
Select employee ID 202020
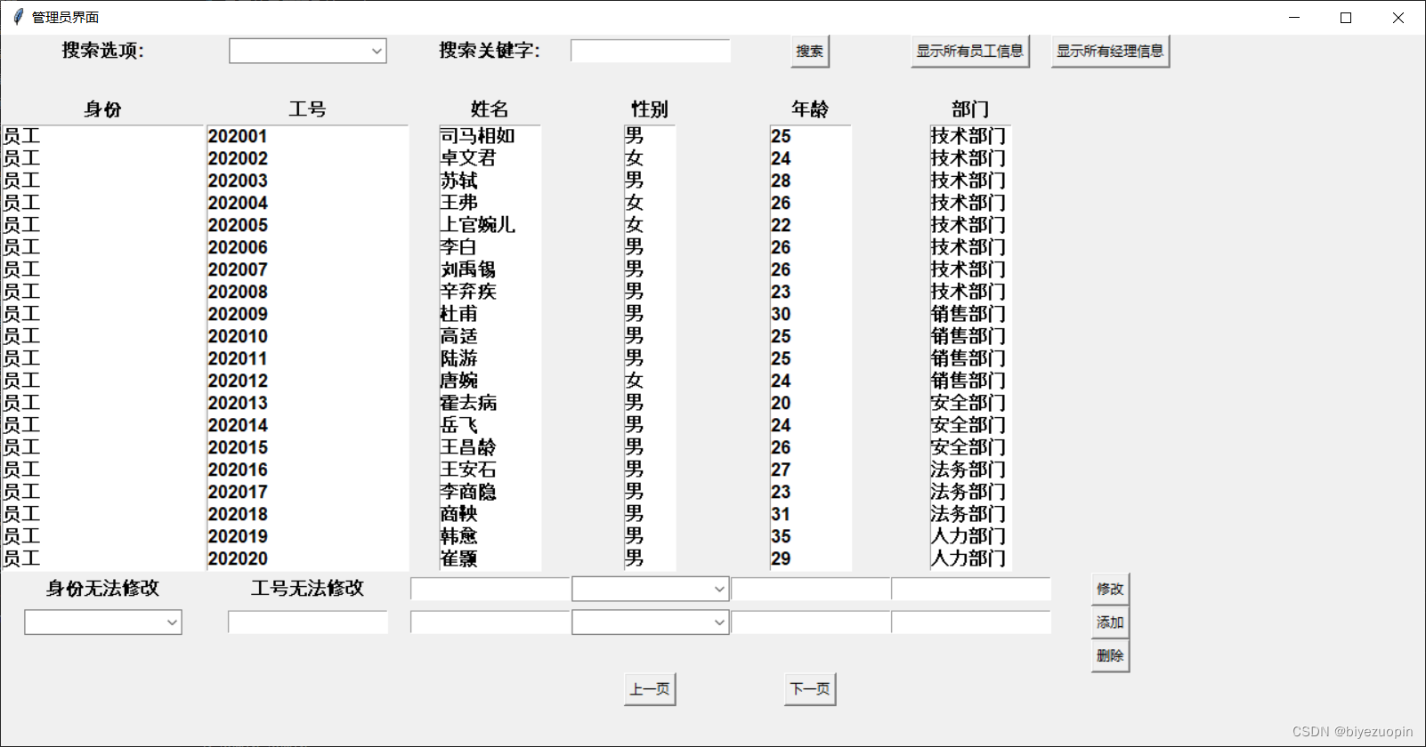238,558
